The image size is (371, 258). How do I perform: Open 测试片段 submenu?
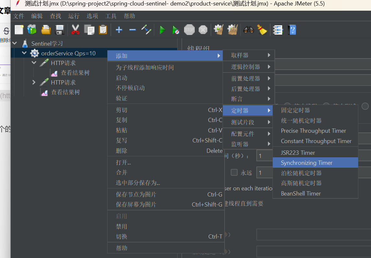click(249, 122)
